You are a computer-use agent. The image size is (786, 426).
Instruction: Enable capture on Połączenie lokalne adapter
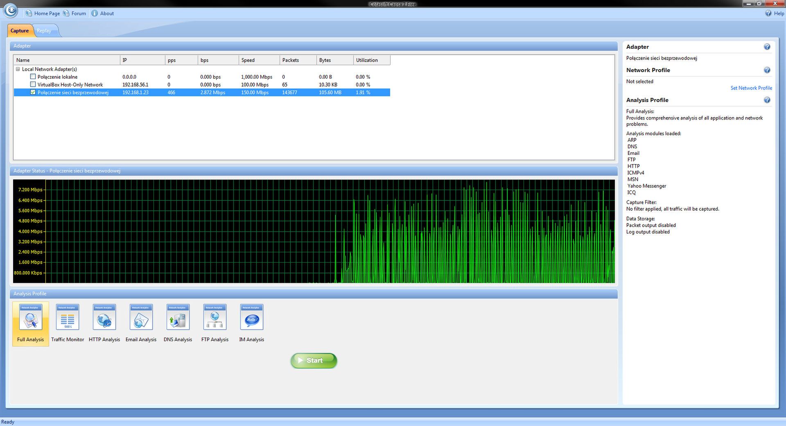(33, 77)
